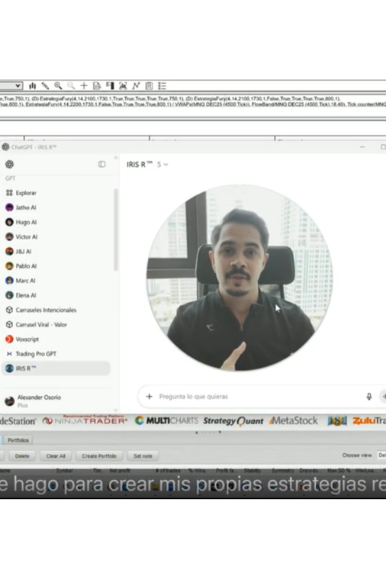Click the plus attach icon in prompt box
The height and width of the screenshot is (579, 386).
[150, 397]
